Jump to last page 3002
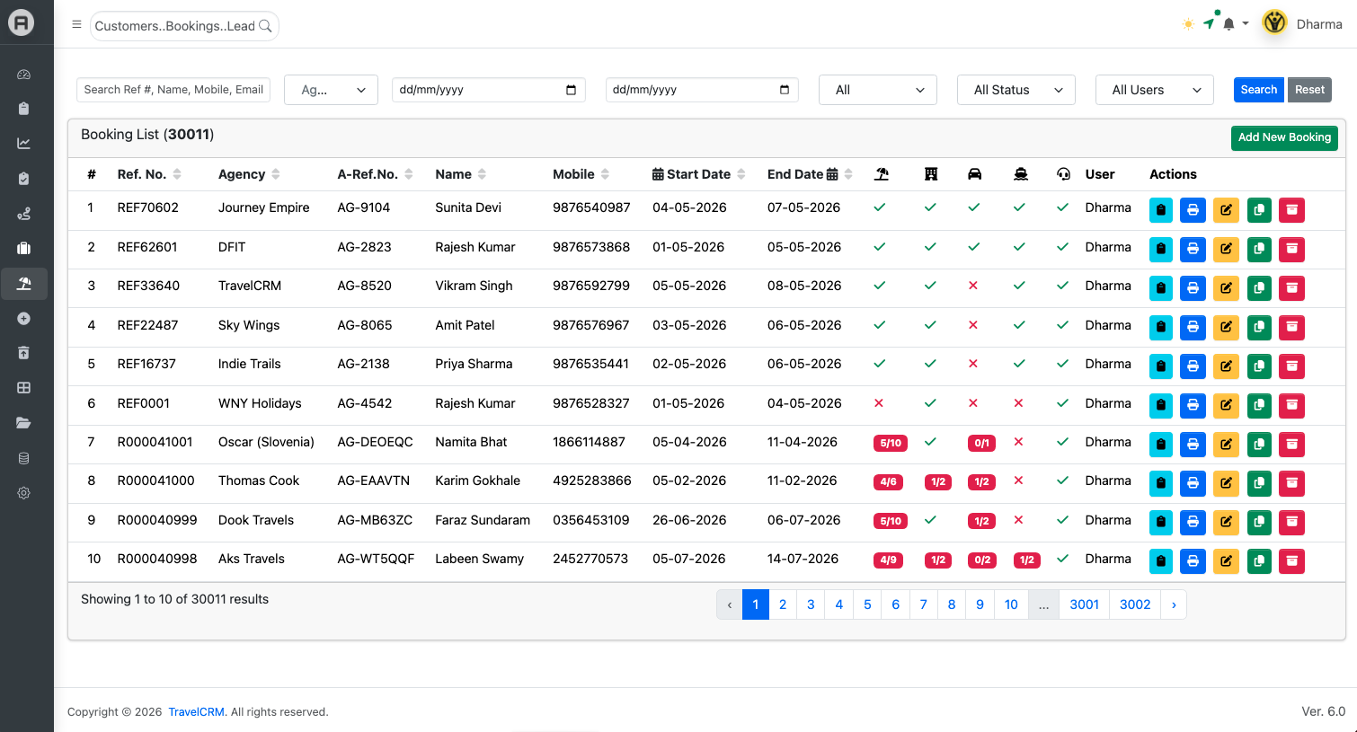This screenshot has width=1357, height=732. tap(1135, 604)
